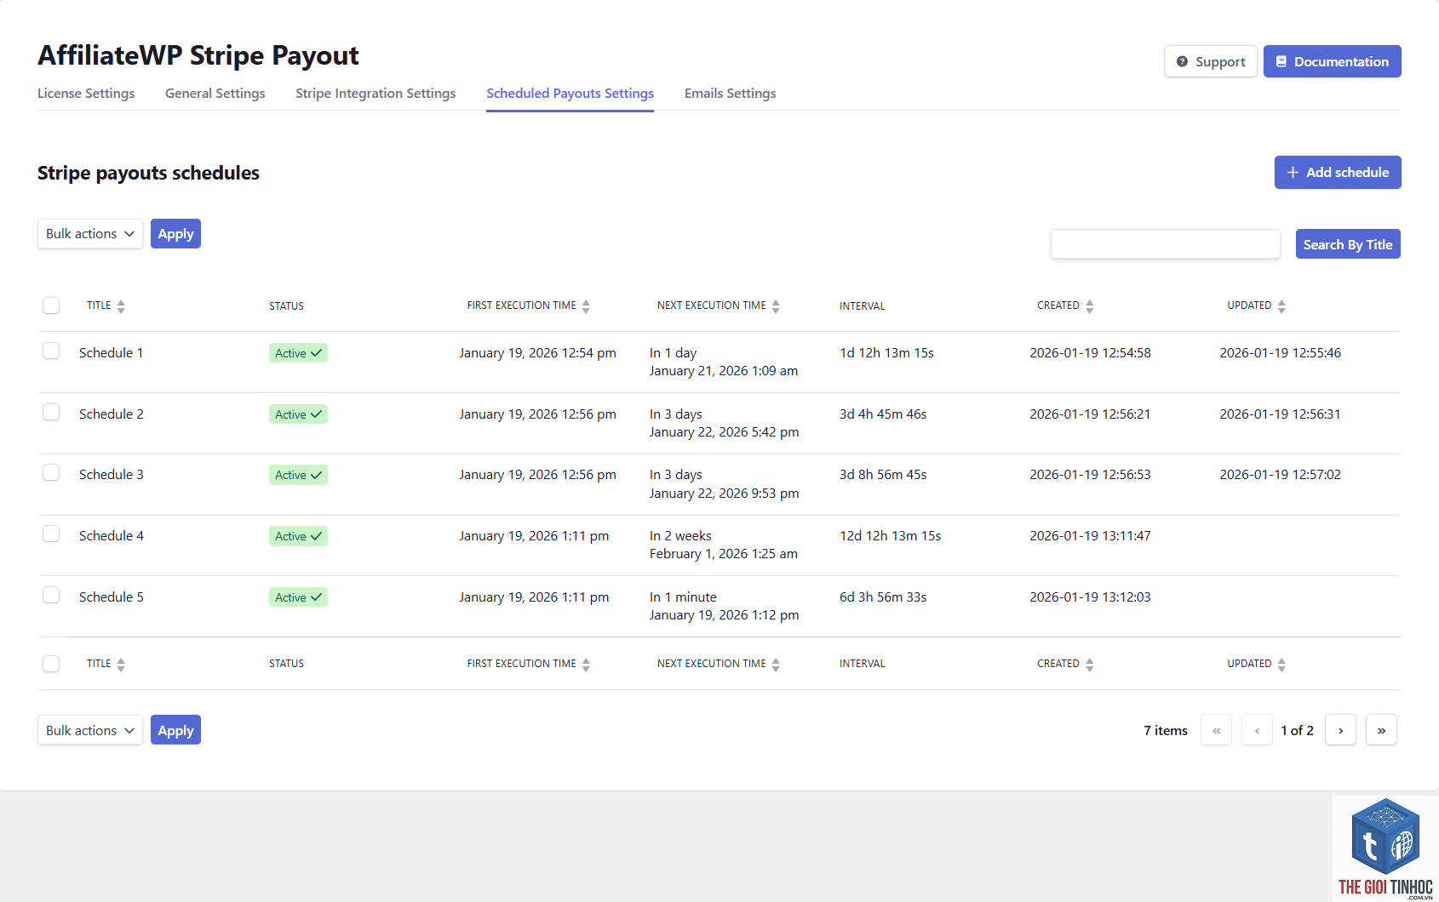Click the 1 of 2 page indicator

click(x=1297, y=730)
